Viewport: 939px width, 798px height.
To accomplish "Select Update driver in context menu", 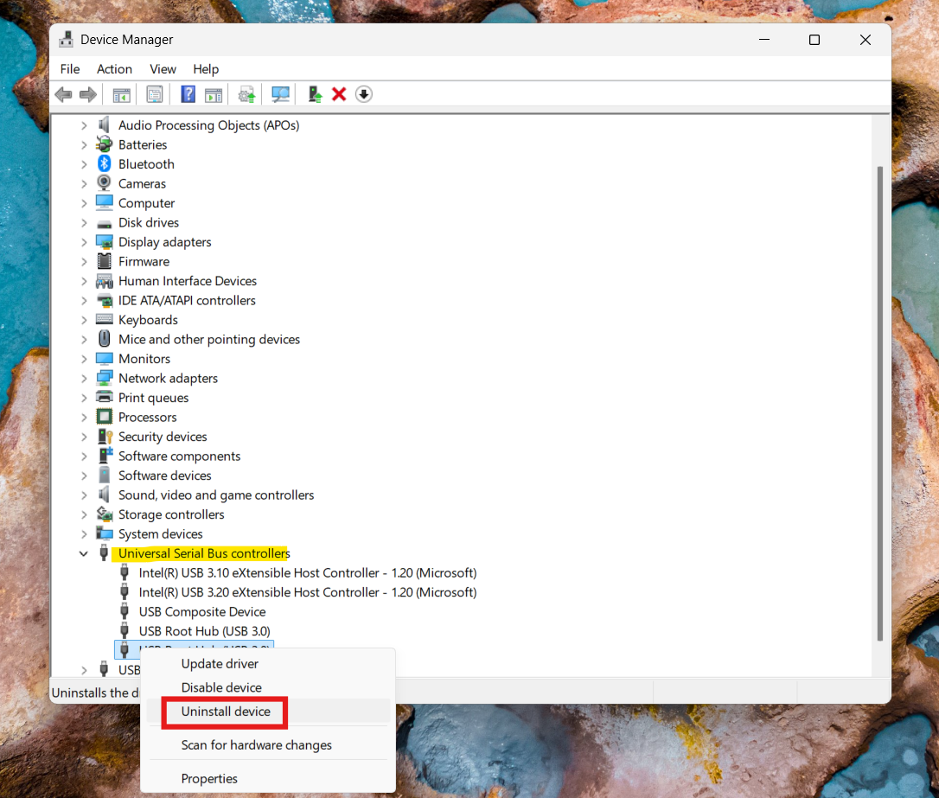I will [x=220, y=664].
